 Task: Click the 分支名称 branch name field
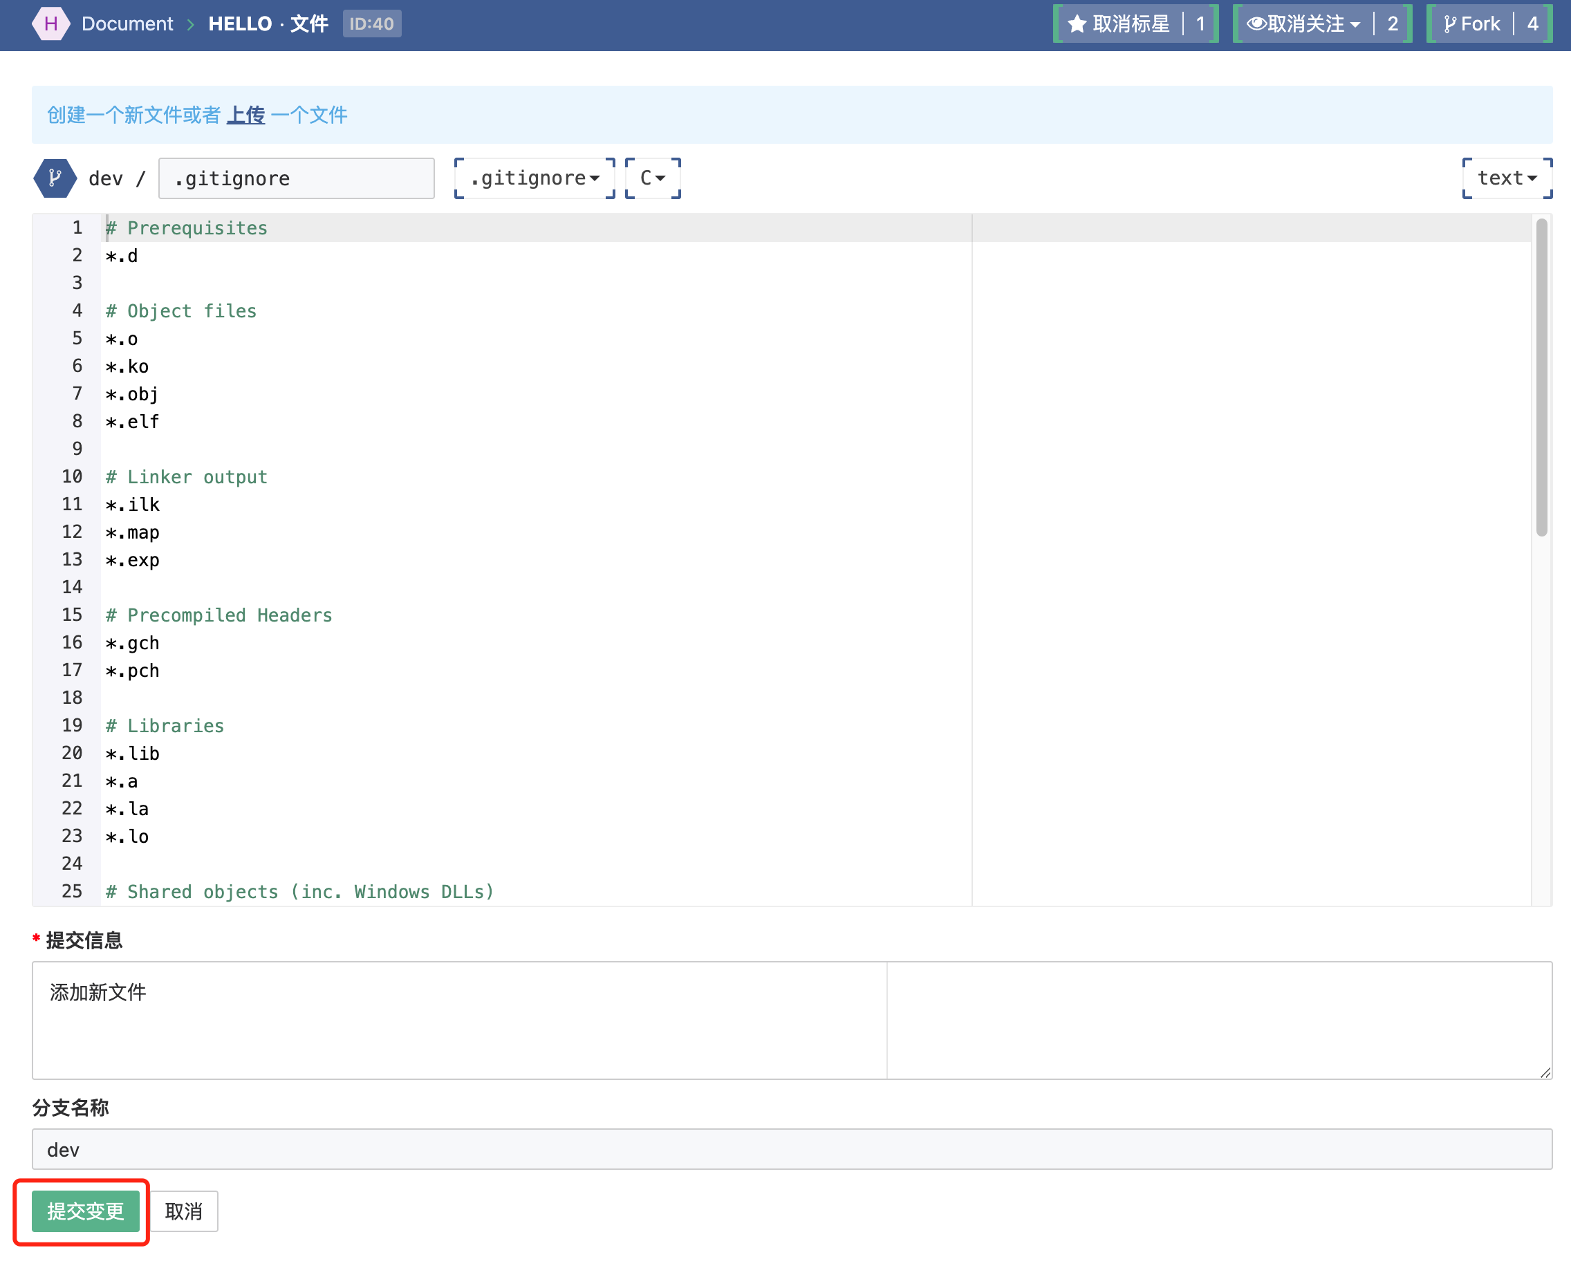tap(791, 1149)
